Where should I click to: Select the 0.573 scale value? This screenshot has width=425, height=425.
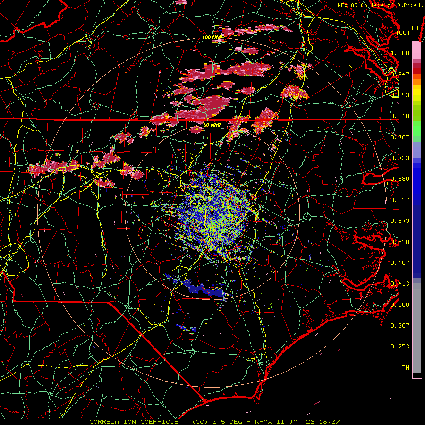[x=400, y=221]
